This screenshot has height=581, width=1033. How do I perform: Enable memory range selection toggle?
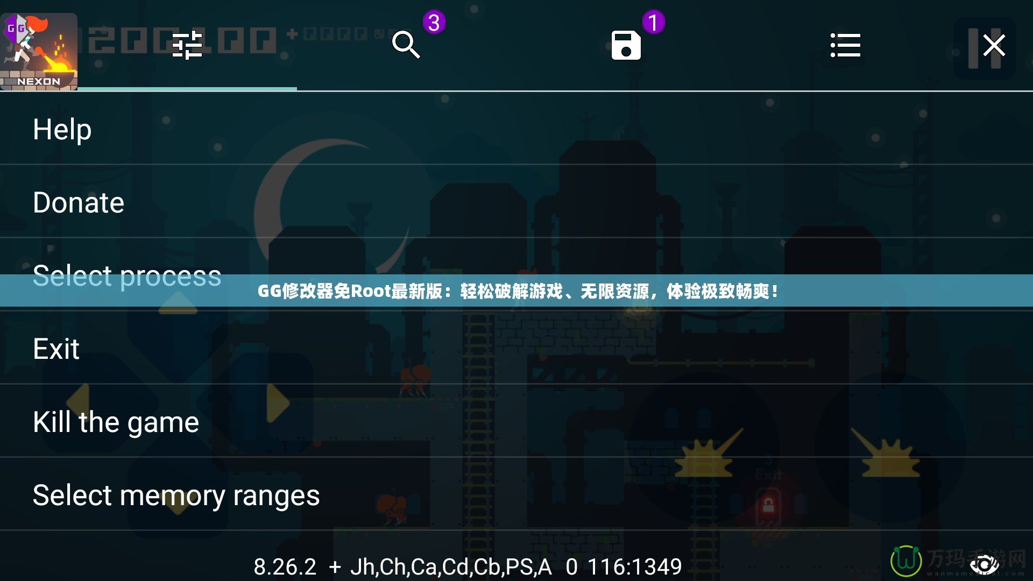[175, 494]
